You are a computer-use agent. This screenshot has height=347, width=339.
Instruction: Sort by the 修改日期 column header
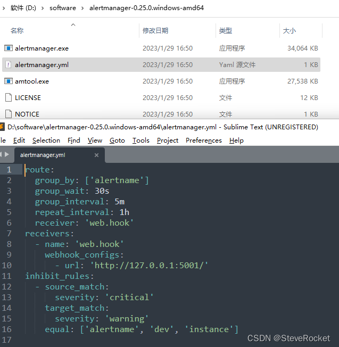tap(155, 30)
